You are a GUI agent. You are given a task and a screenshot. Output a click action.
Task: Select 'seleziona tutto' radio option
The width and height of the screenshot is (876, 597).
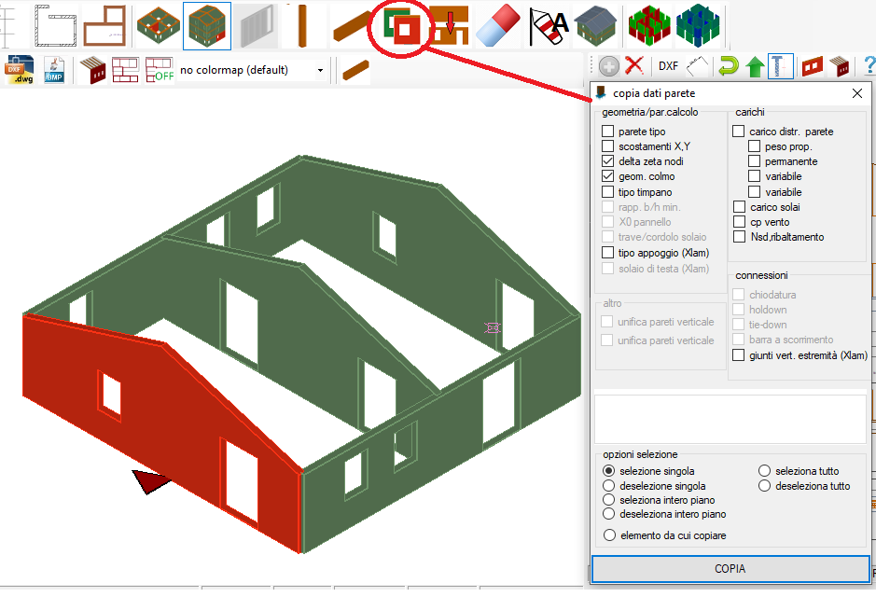tap(765, 471)
